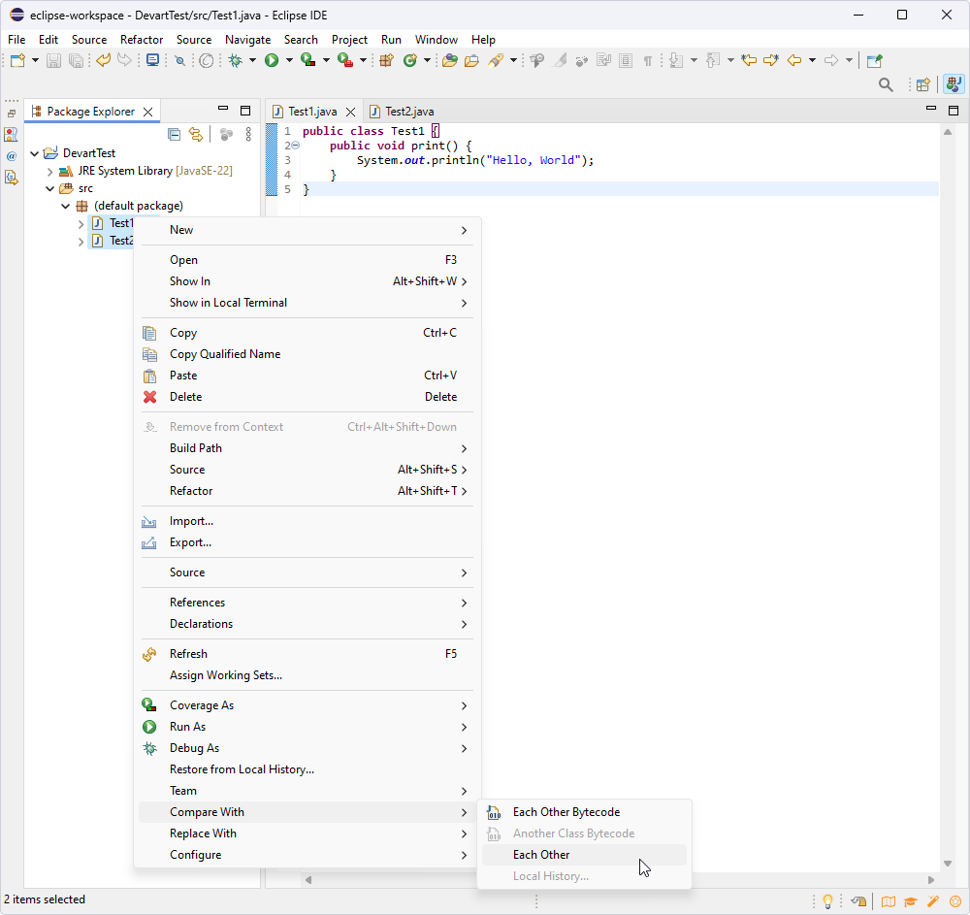Toggle Show Whitespace Characters pilcrow
The image size is (970, 915).
coord(648,60)
